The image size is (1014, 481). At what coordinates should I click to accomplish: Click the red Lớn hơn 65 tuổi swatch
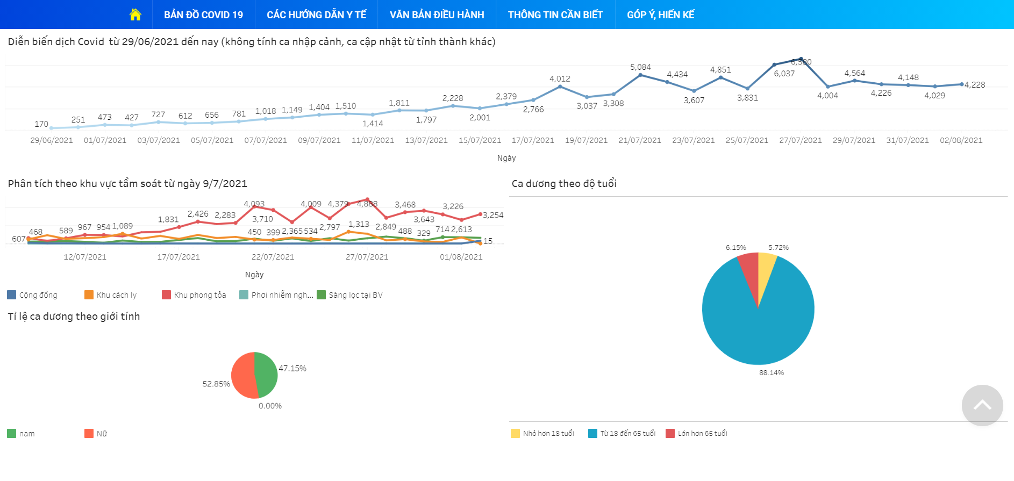(670, 434)
